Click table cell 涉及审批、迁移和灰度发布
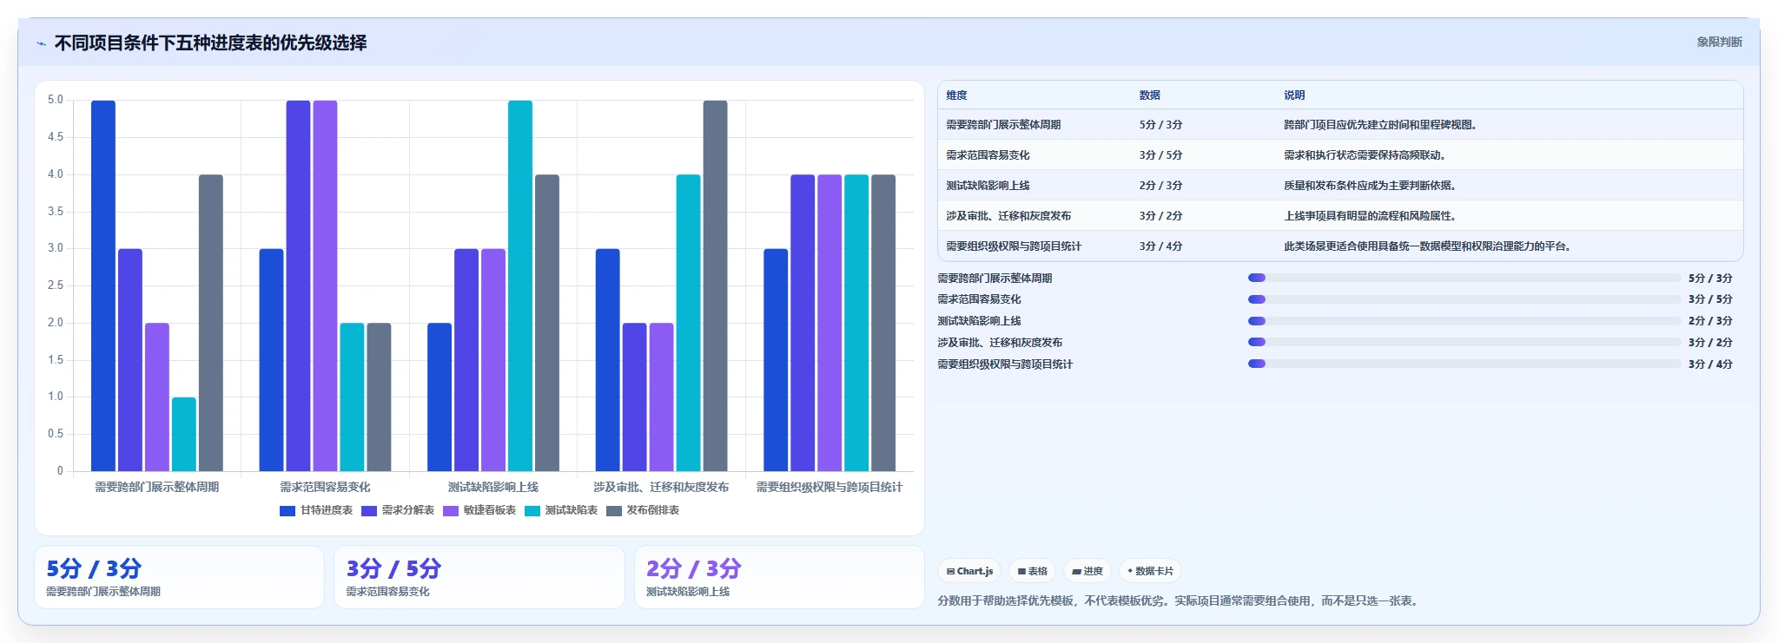The height and width of the screenshot is (643, 1778). click(x=1008, y=216)
